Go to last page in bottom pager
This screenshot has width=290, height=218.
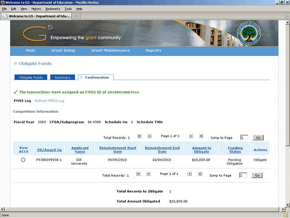point(200,173)
